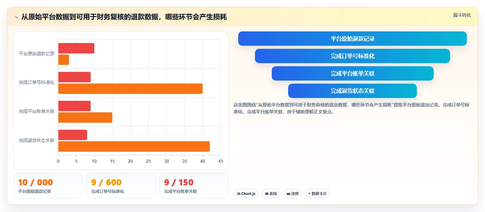Click the 9 / 150 stat value
This screenshot has width=485, height=212.
(179, 183)
